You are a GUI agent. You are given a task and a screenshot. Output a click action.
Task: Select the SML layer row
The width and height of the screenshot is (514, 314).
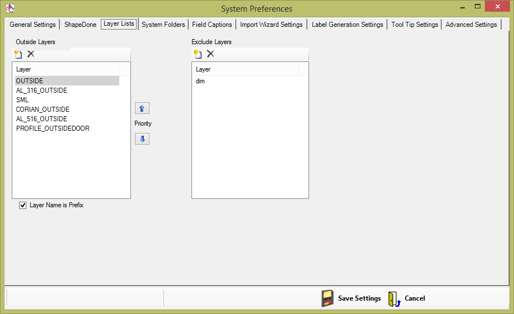[67, 100]
